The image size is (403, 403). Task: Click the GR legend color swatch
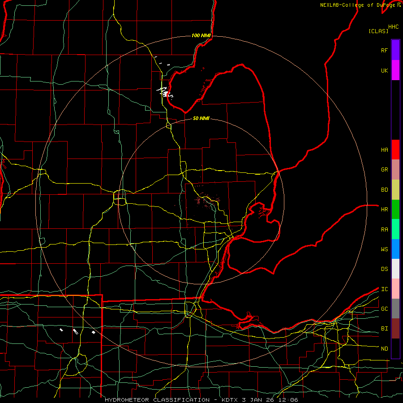pos(395,170)
